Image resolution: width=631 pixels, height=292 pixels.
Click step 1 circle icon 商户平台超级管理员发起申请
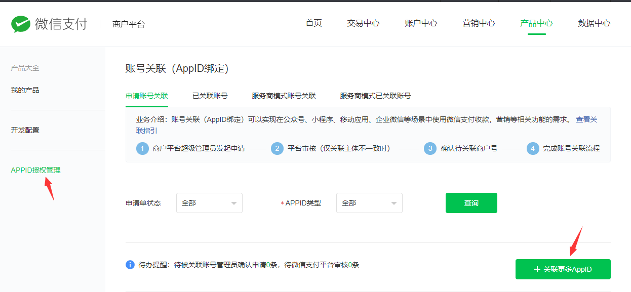point(142,148)
